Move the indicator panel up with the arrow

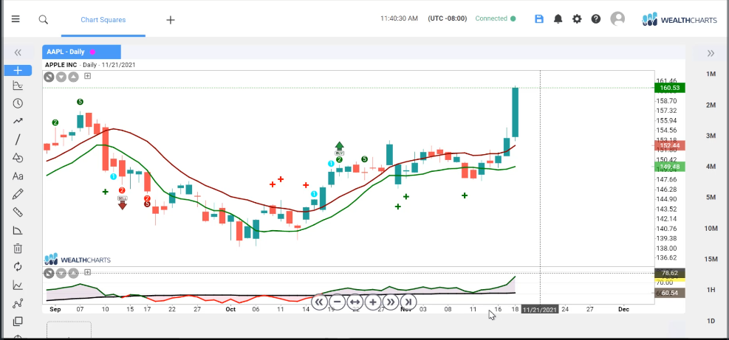pos(73,273)
